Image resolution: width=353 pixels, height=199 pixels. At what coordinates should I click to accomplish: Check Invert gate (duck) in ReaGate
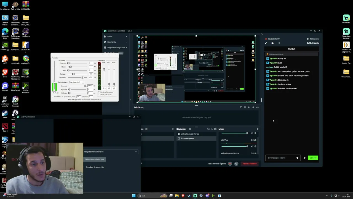99,95
